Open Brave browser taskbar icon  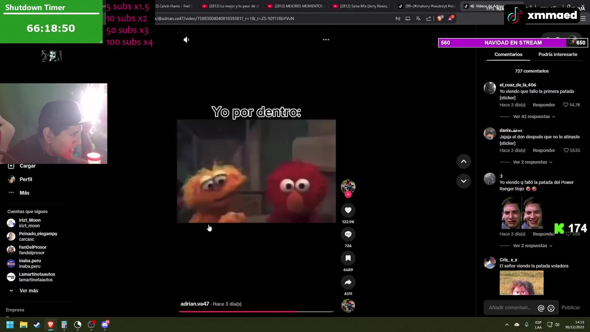tap(51, 325)
